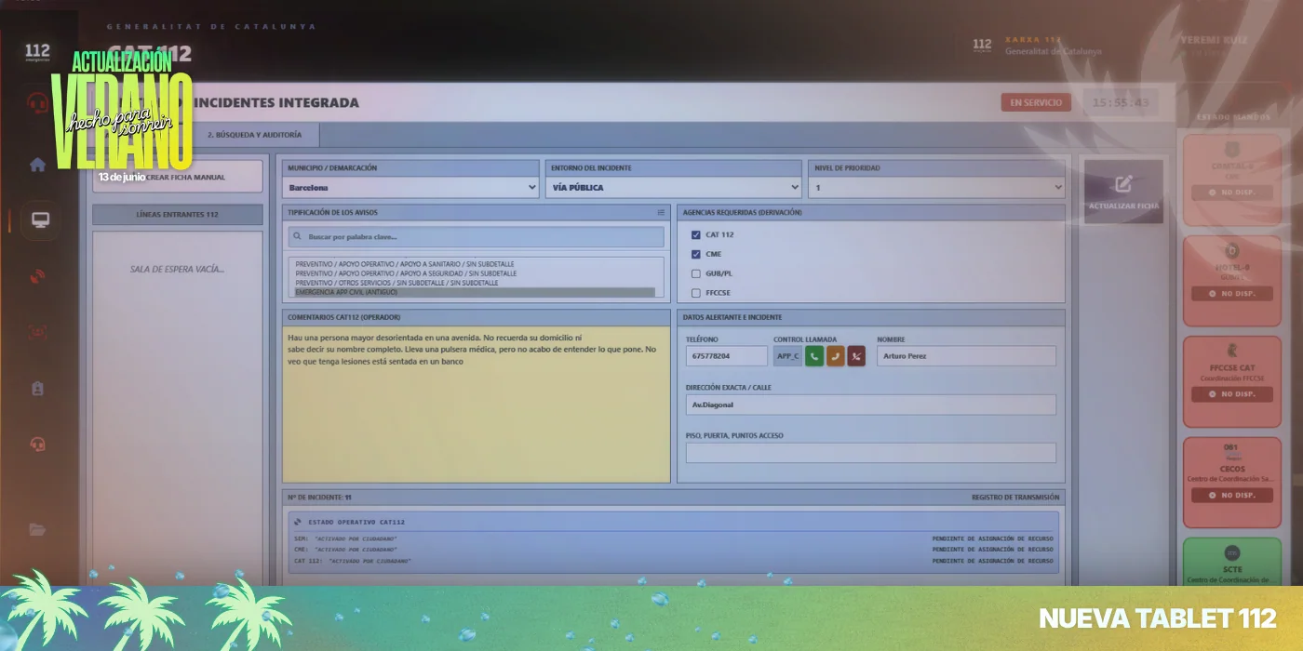This screenshot has height=651, width=1303.
Task: Open the SCTE green status card
Action: click(1232, 562)
